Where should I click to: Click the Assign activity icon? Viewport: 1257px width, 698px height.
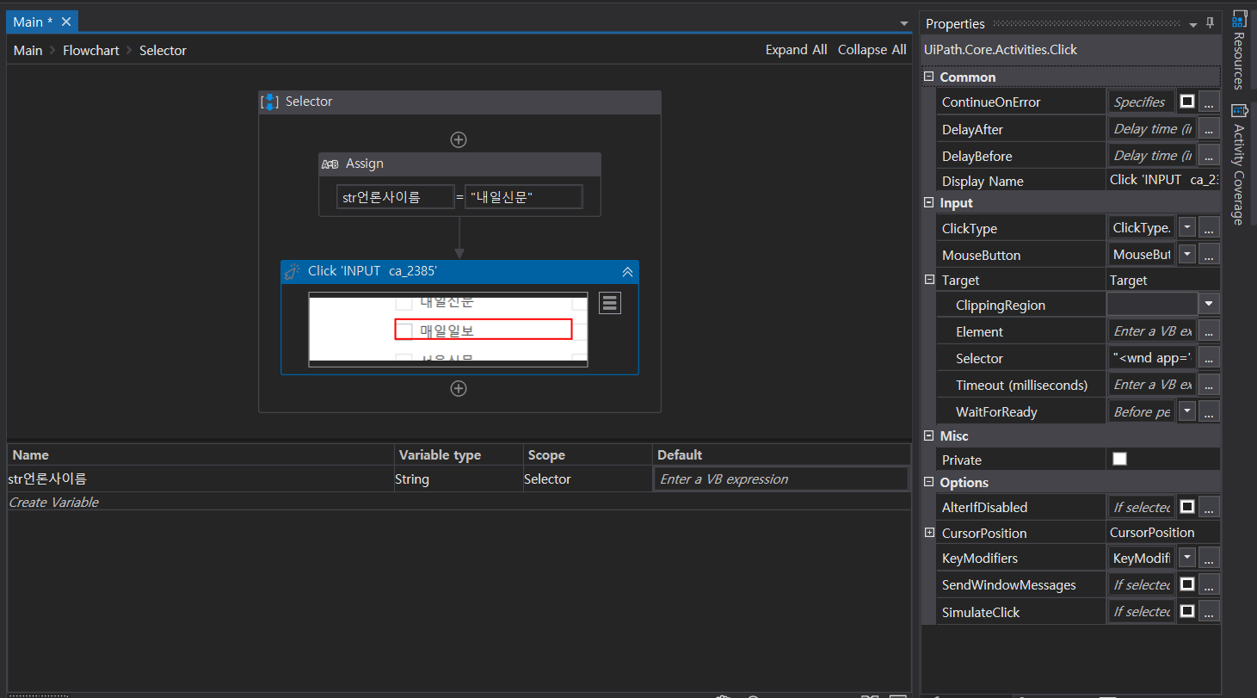click(330, 164)
